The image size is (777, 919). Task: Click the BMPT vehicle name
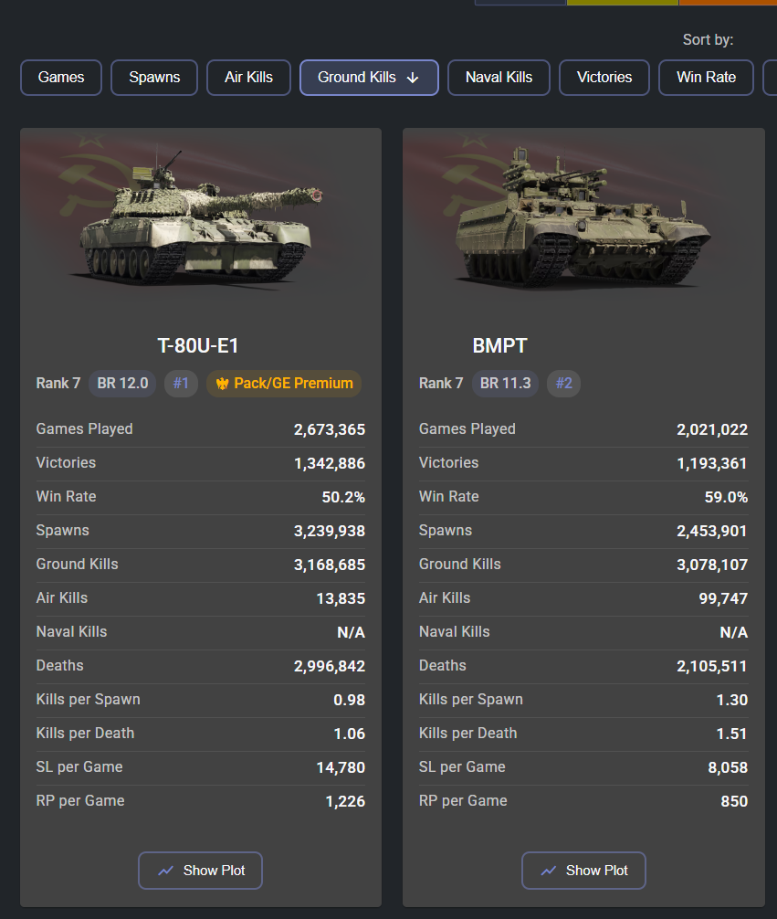click(499, 346)
